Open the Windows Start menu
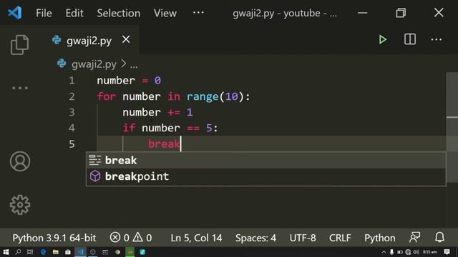 click(x=6, y=252)
